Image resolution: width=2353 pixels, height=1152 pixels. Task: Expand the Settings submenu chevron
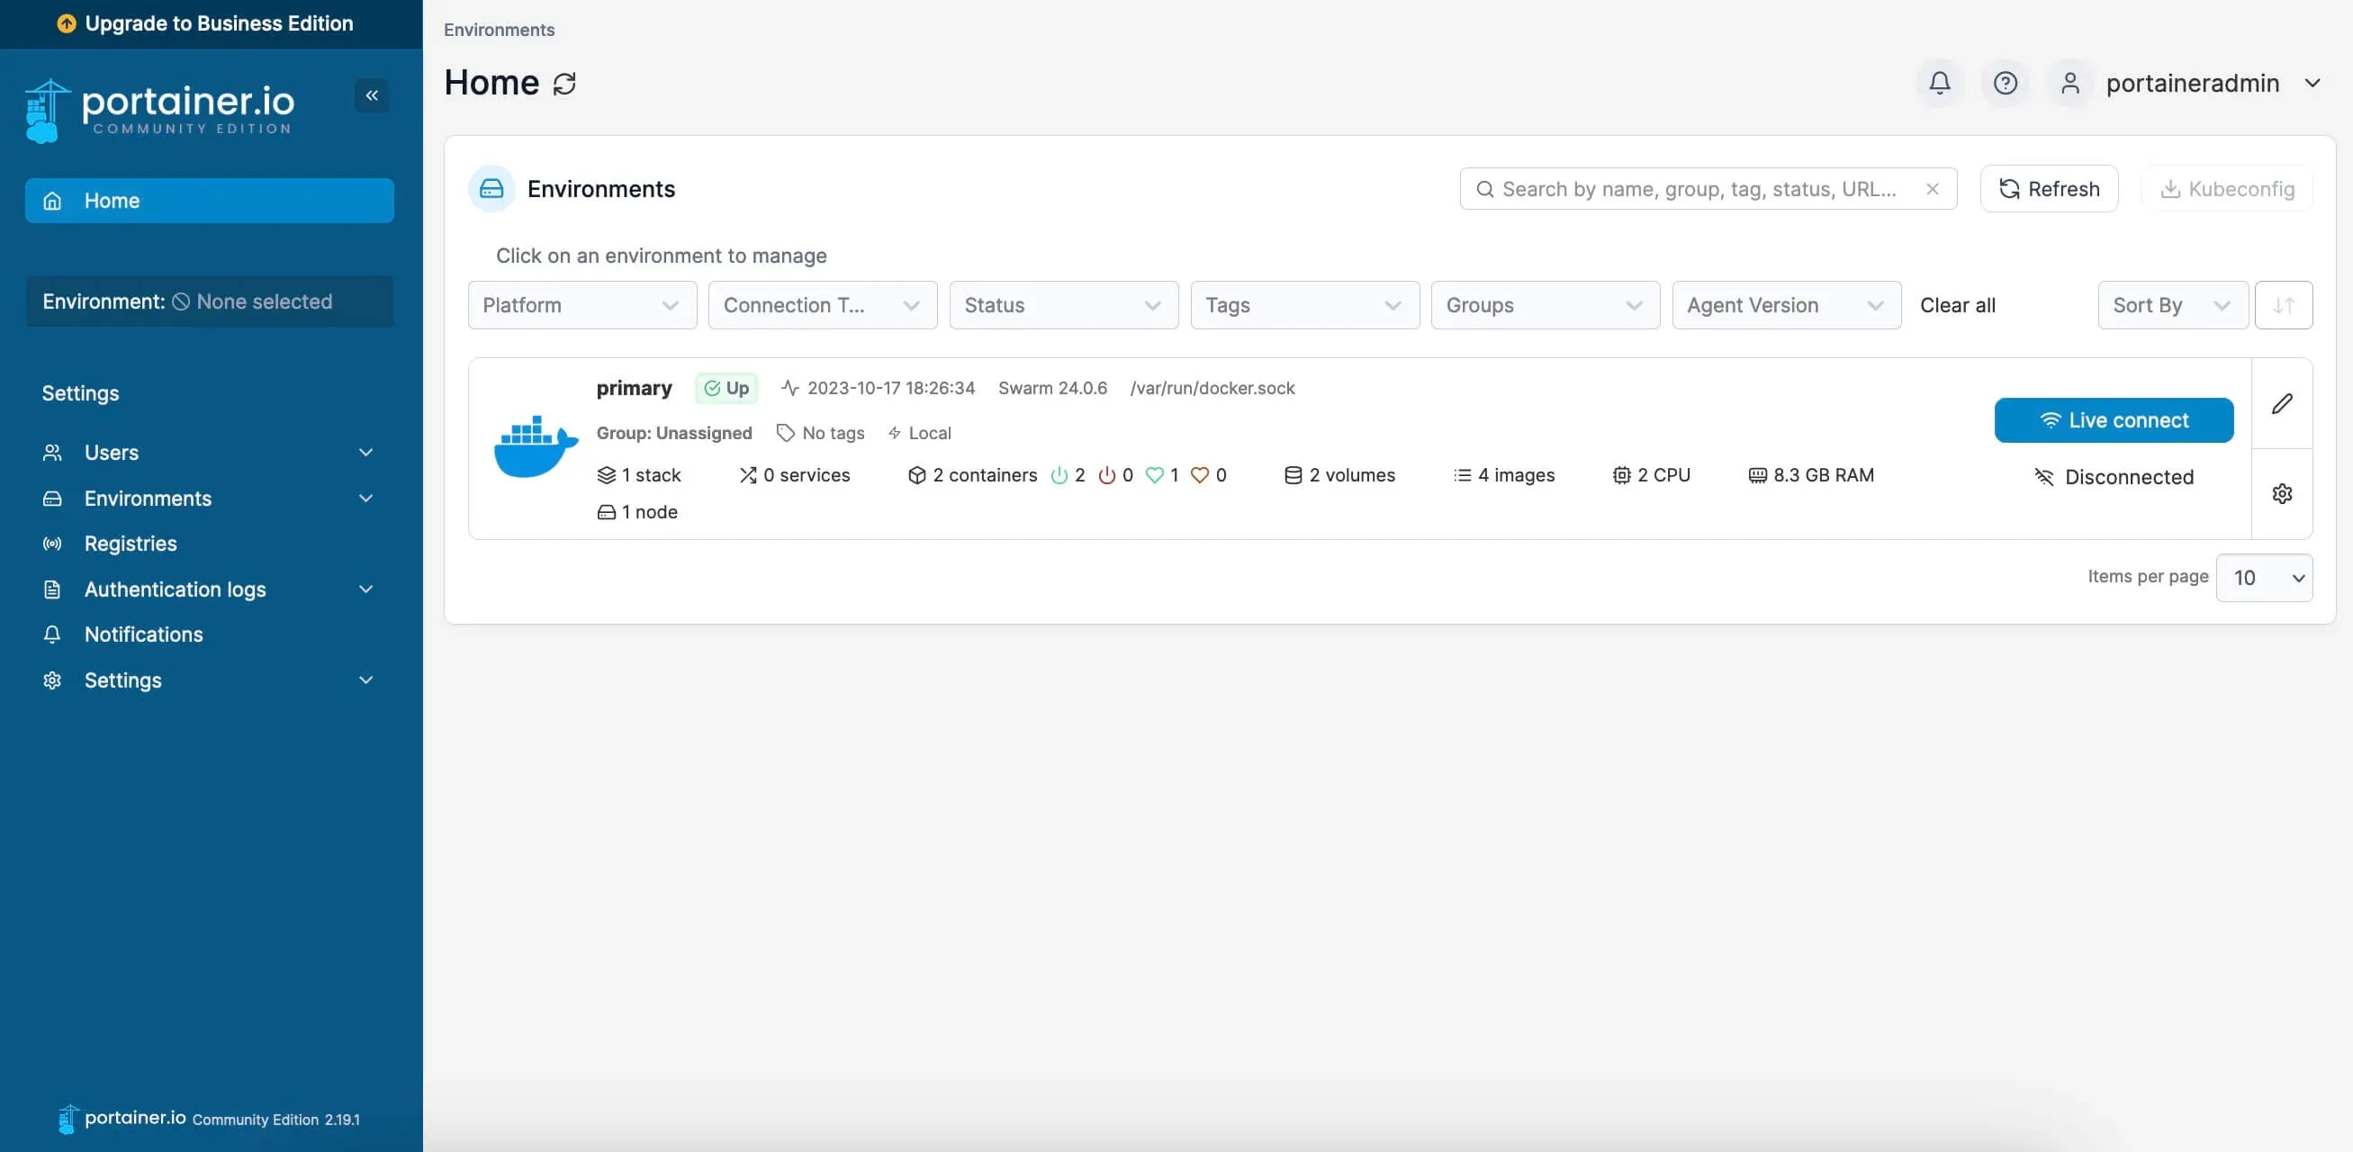click(x=365, y=679)
